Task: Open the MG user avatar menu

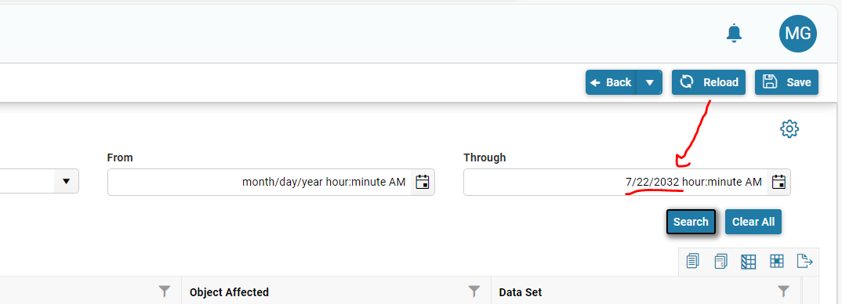Action: coord(798,34)
